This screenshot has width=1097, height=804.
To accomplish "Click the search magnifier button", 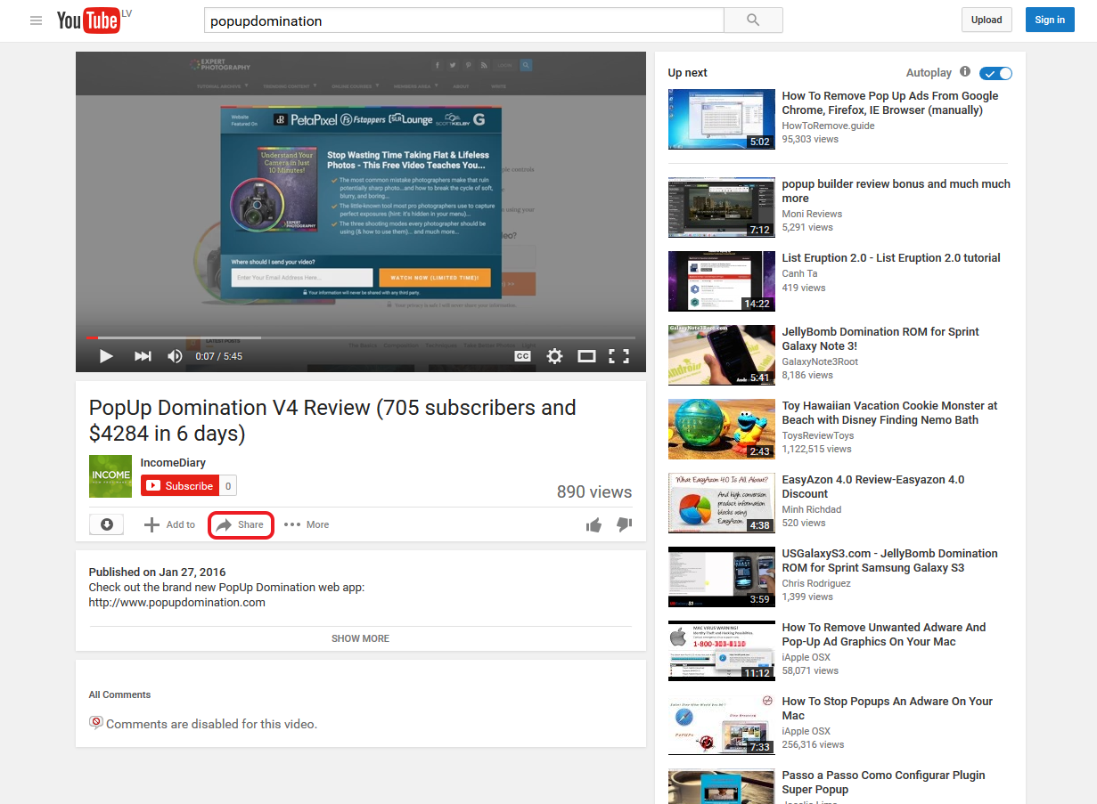I will pyautogui.click(x=753, y=20).
